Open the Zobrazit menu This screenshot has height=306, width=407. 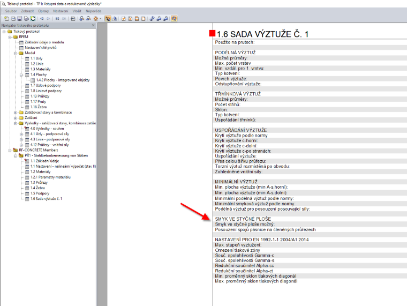click(27, 11)
